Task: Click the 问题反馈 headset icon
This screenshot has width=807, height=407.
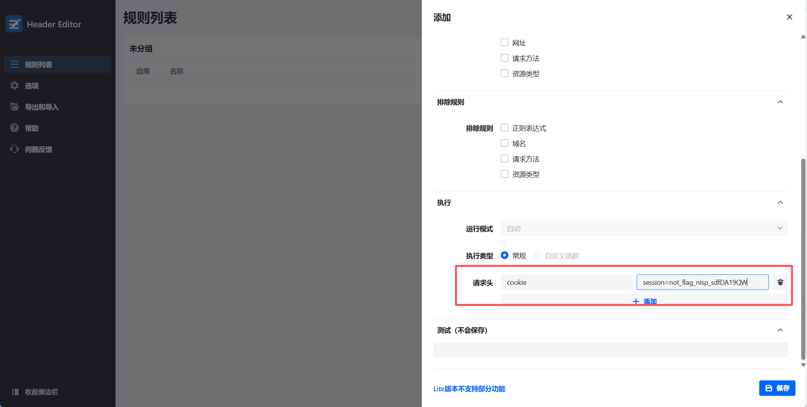Action: 14,149
